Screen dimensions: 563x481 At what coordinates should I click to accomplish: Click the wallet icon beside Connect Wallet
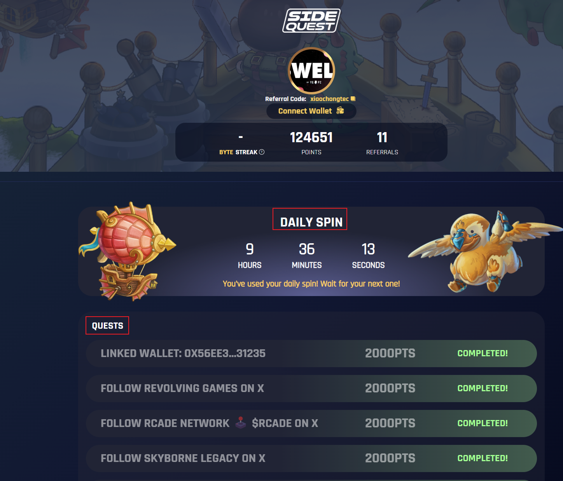pos(340,111)
